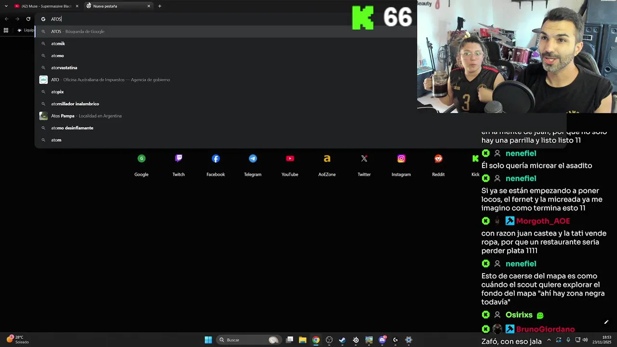Viewport: 617px width, 347px height.
Task: Open OBS Studio from the taskbar
Action: (x=329, y=340)
